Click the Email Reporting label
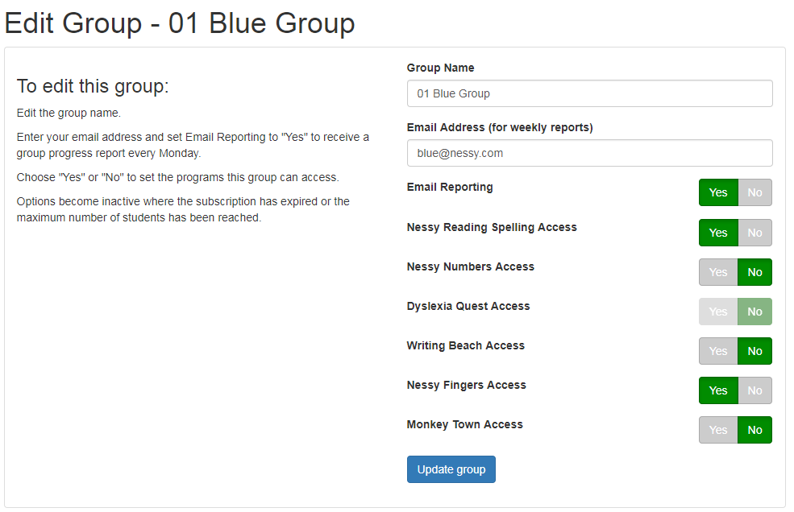 [450, 188]
